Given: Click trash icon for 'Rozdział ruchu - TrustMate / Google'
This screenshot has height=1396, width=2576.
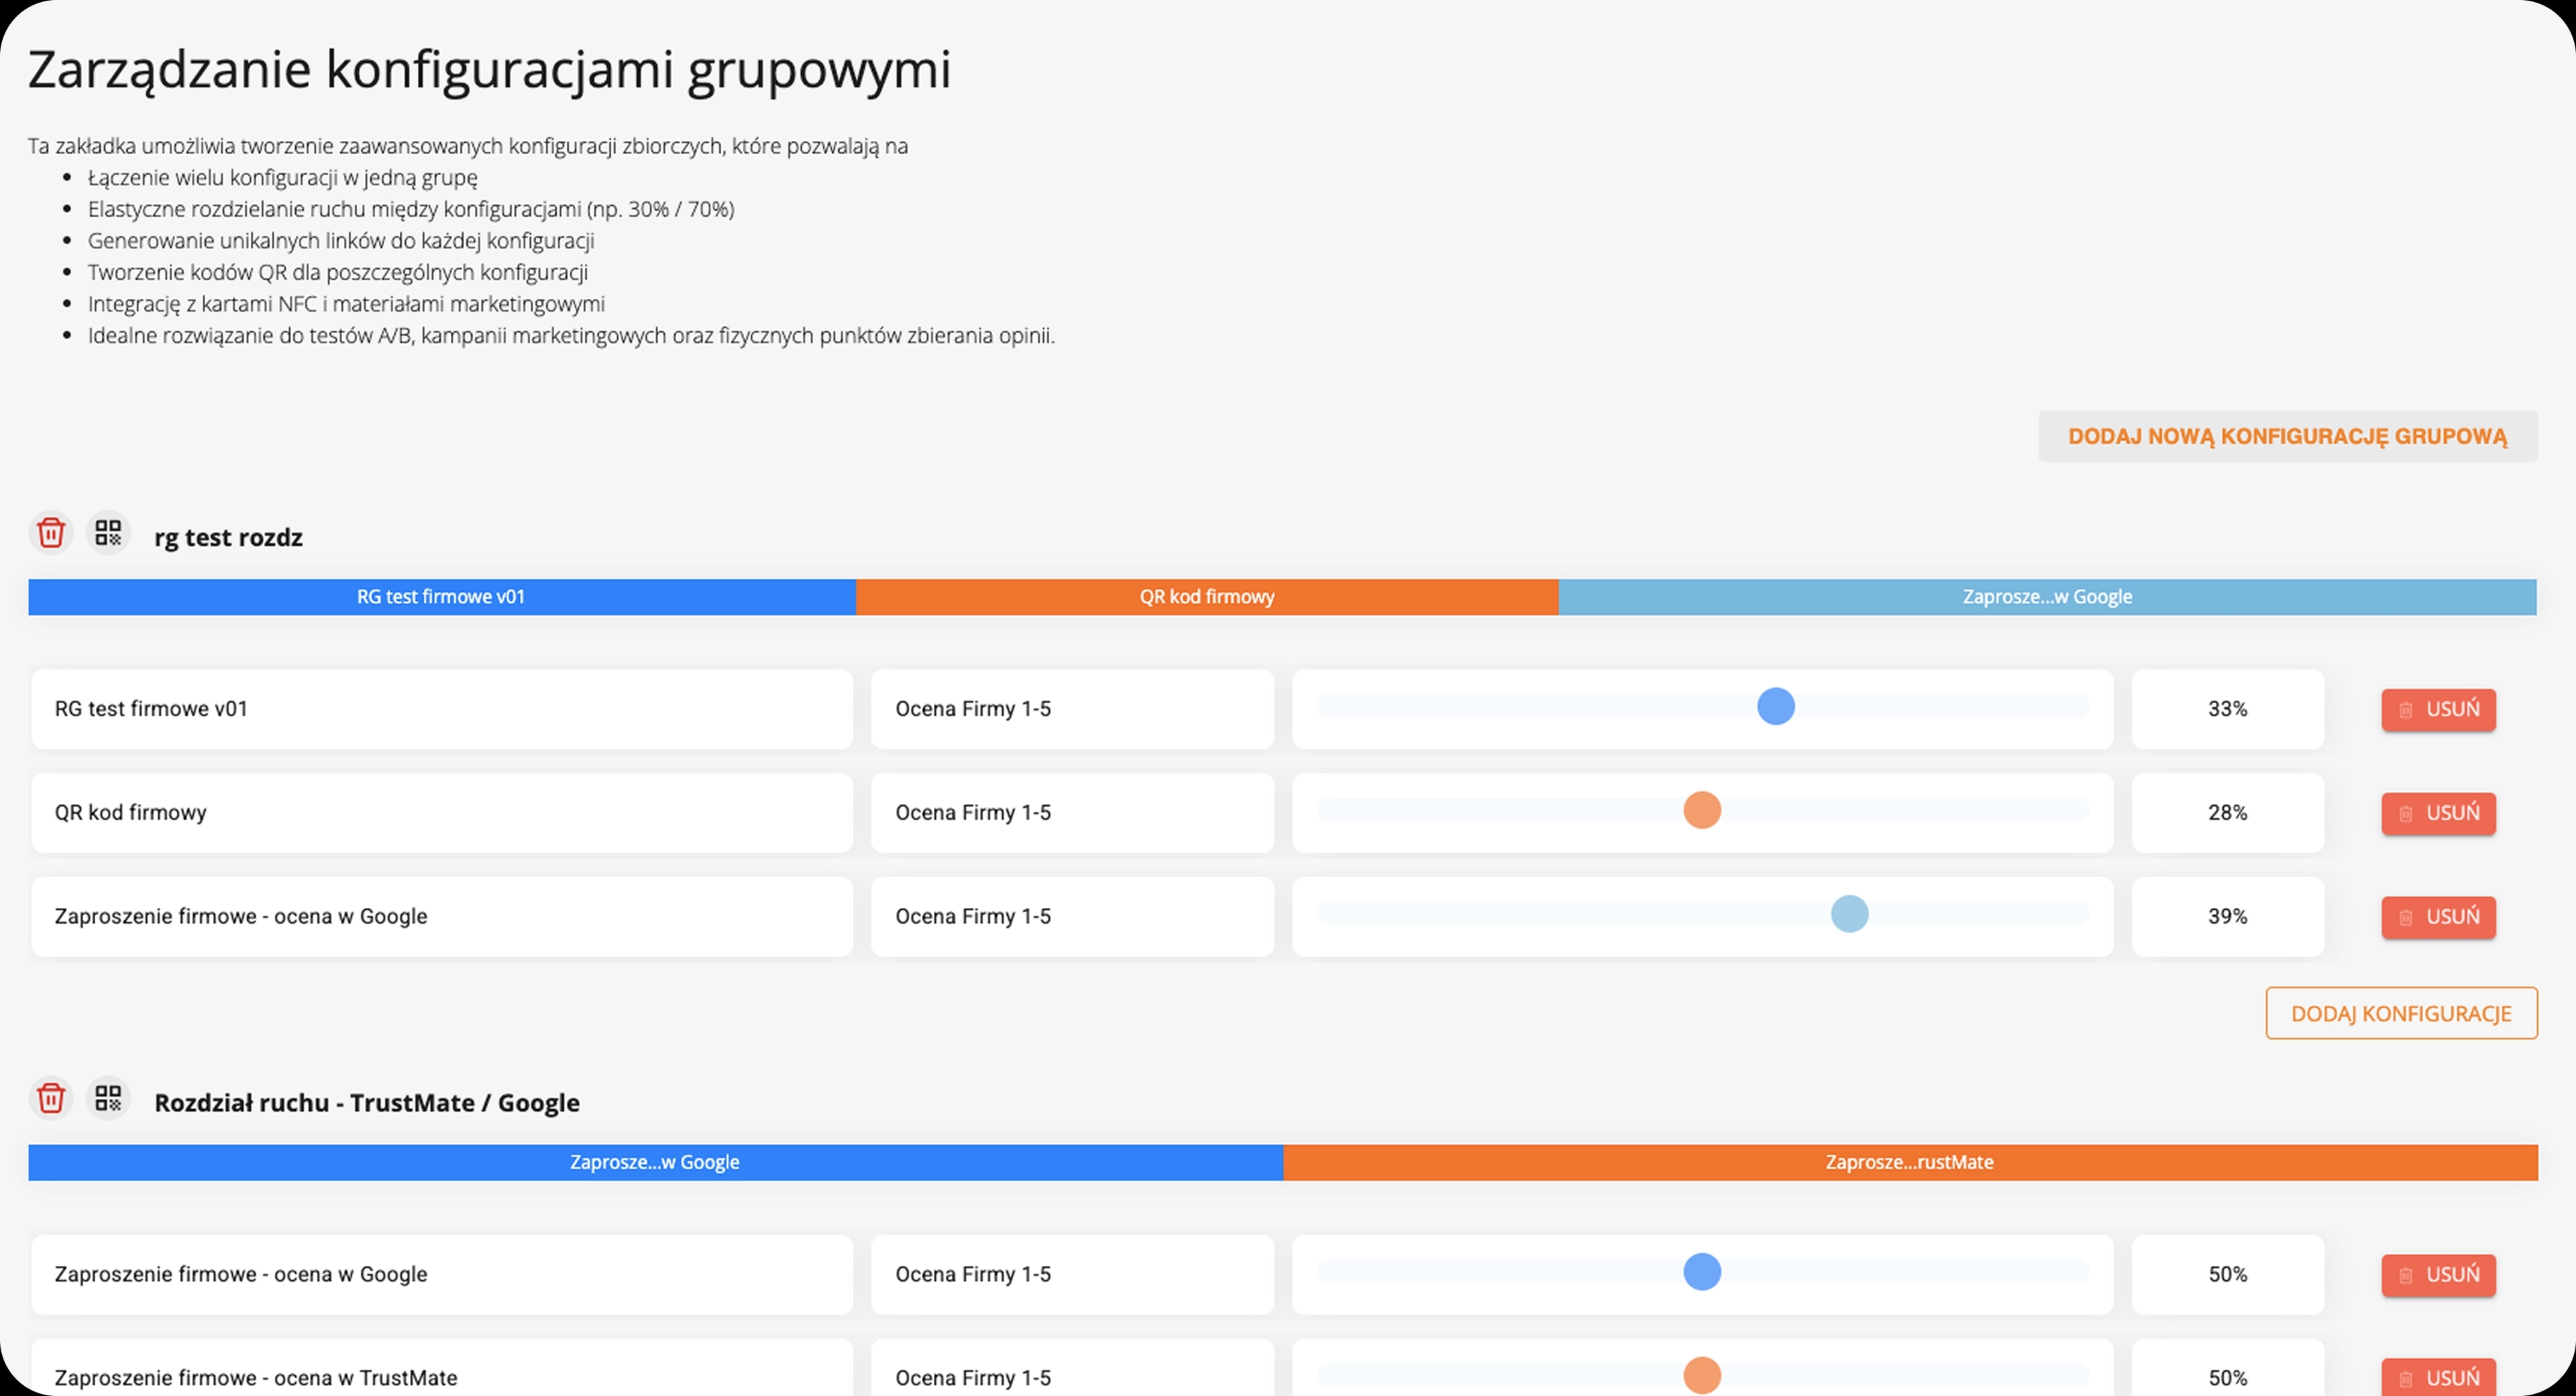Looking at the screenshot, I should click(x=51, y=1098).
